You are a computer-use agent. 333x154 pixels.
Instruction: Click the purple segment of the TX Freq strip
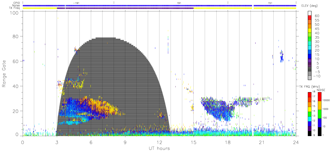[125, 8]
